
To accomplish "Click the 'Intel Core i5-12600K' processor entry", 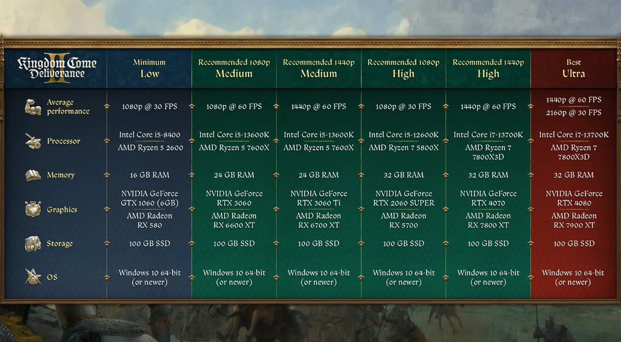I will (x=404, y=135).
